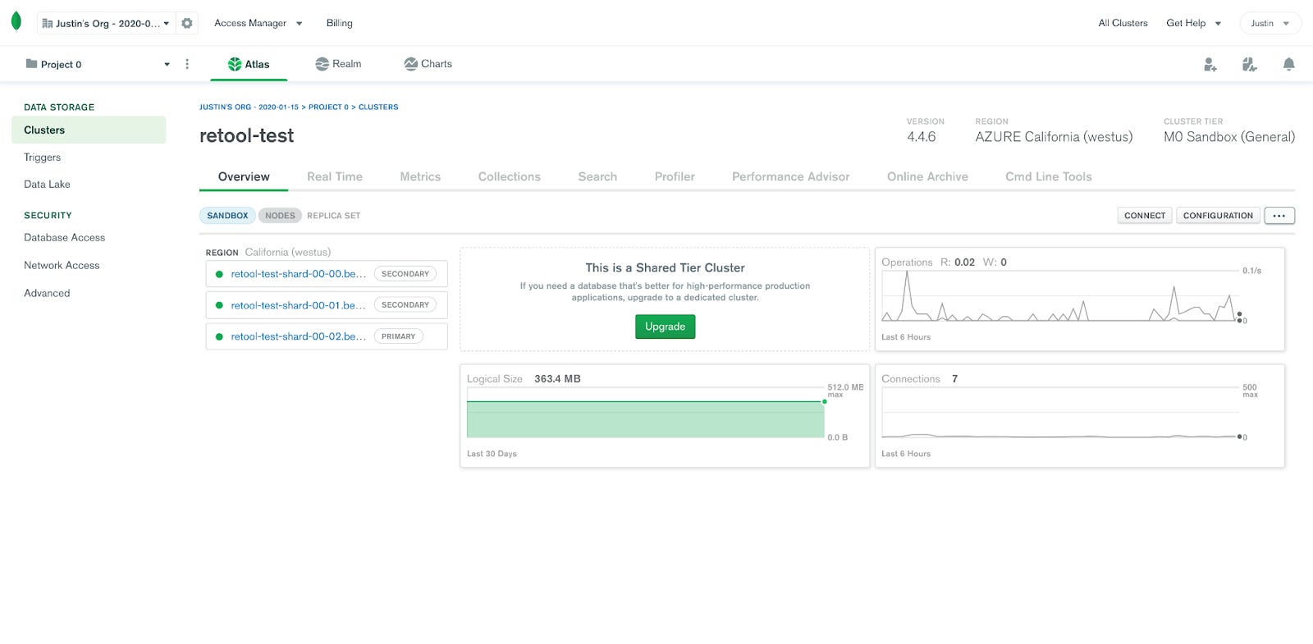
Task: Open Network Access settings
Action: pos(62,266)
